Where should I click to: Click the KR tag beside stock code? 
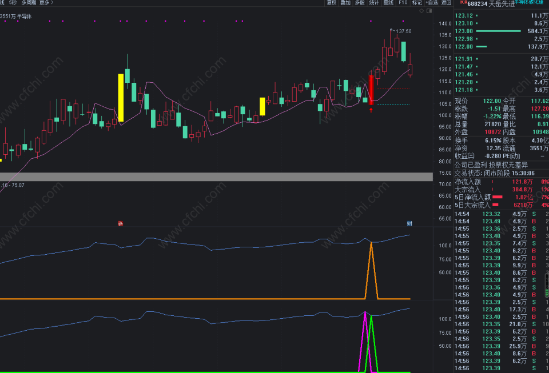coord(464,2)
